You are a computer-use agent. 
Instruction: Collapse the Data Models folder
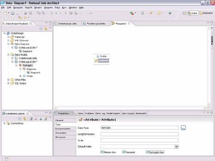coord(8,55)
